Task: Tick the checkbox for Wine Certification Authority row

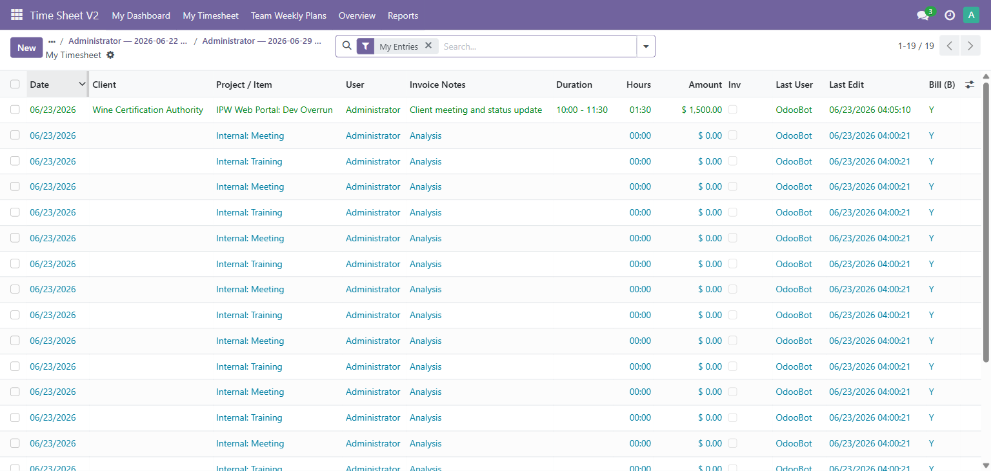Action: tap(15, 110)
